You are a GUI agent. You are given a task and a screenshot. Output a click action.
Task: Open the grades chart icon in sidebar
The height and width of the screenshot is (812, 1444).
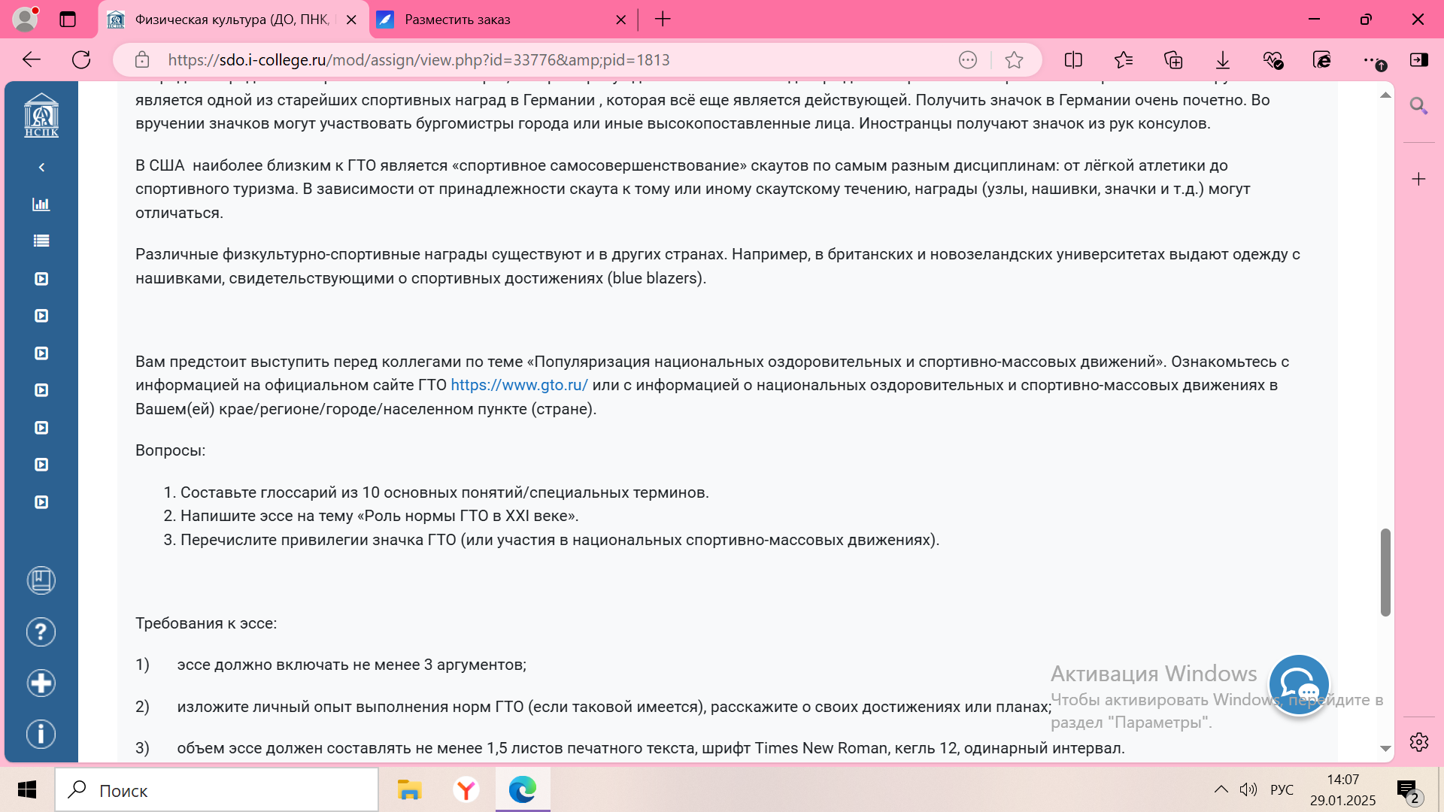41,205
